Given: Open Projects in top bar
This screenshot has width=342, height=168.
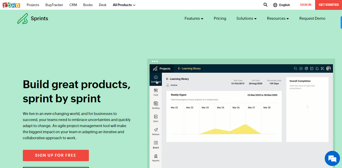Looking at the screenshot, I should click(x=33, y=5).
